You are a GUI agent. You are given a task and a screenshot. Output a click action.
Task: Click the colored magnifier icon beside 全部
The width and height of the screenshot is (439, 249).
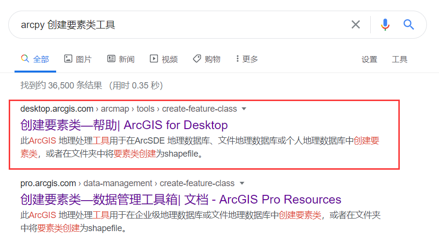pyautogui.click(x=25, y=59)
